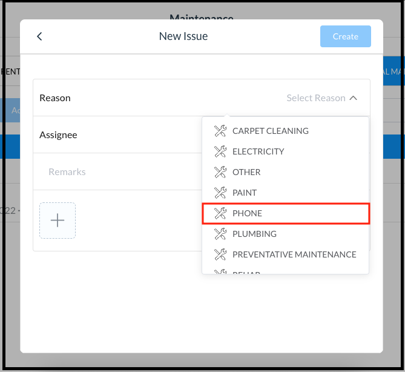Click the Create button
The width and height of the screenshot is (405, 372).
(345, 36)
